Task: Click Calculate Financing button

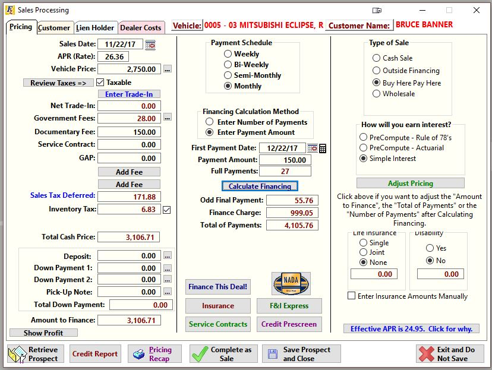Action: tap(260, 186)
